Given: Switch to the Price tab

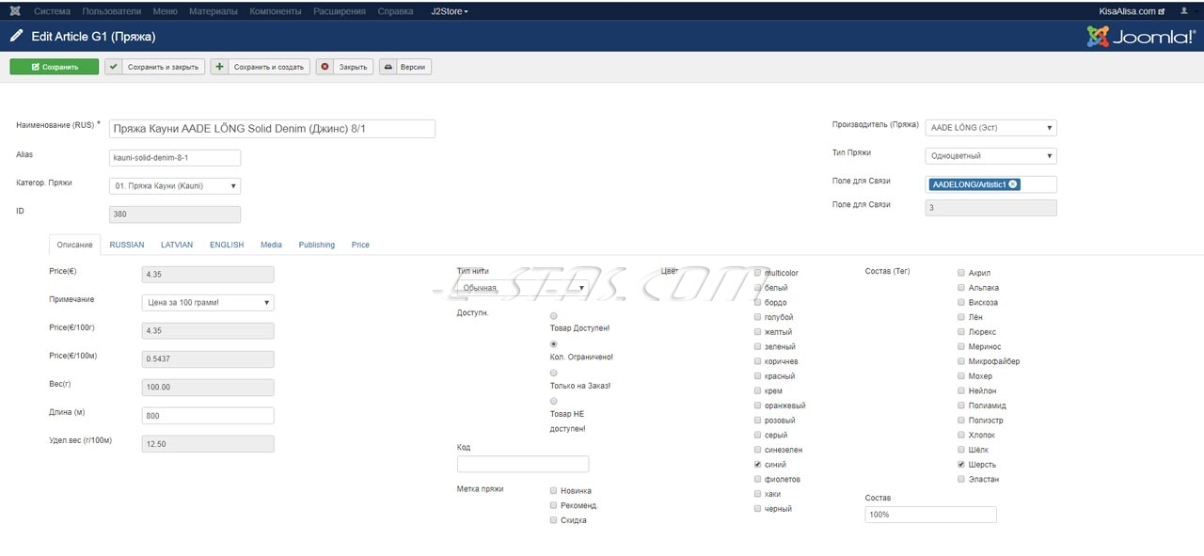Looking at the screenshot, I should 360,245.
